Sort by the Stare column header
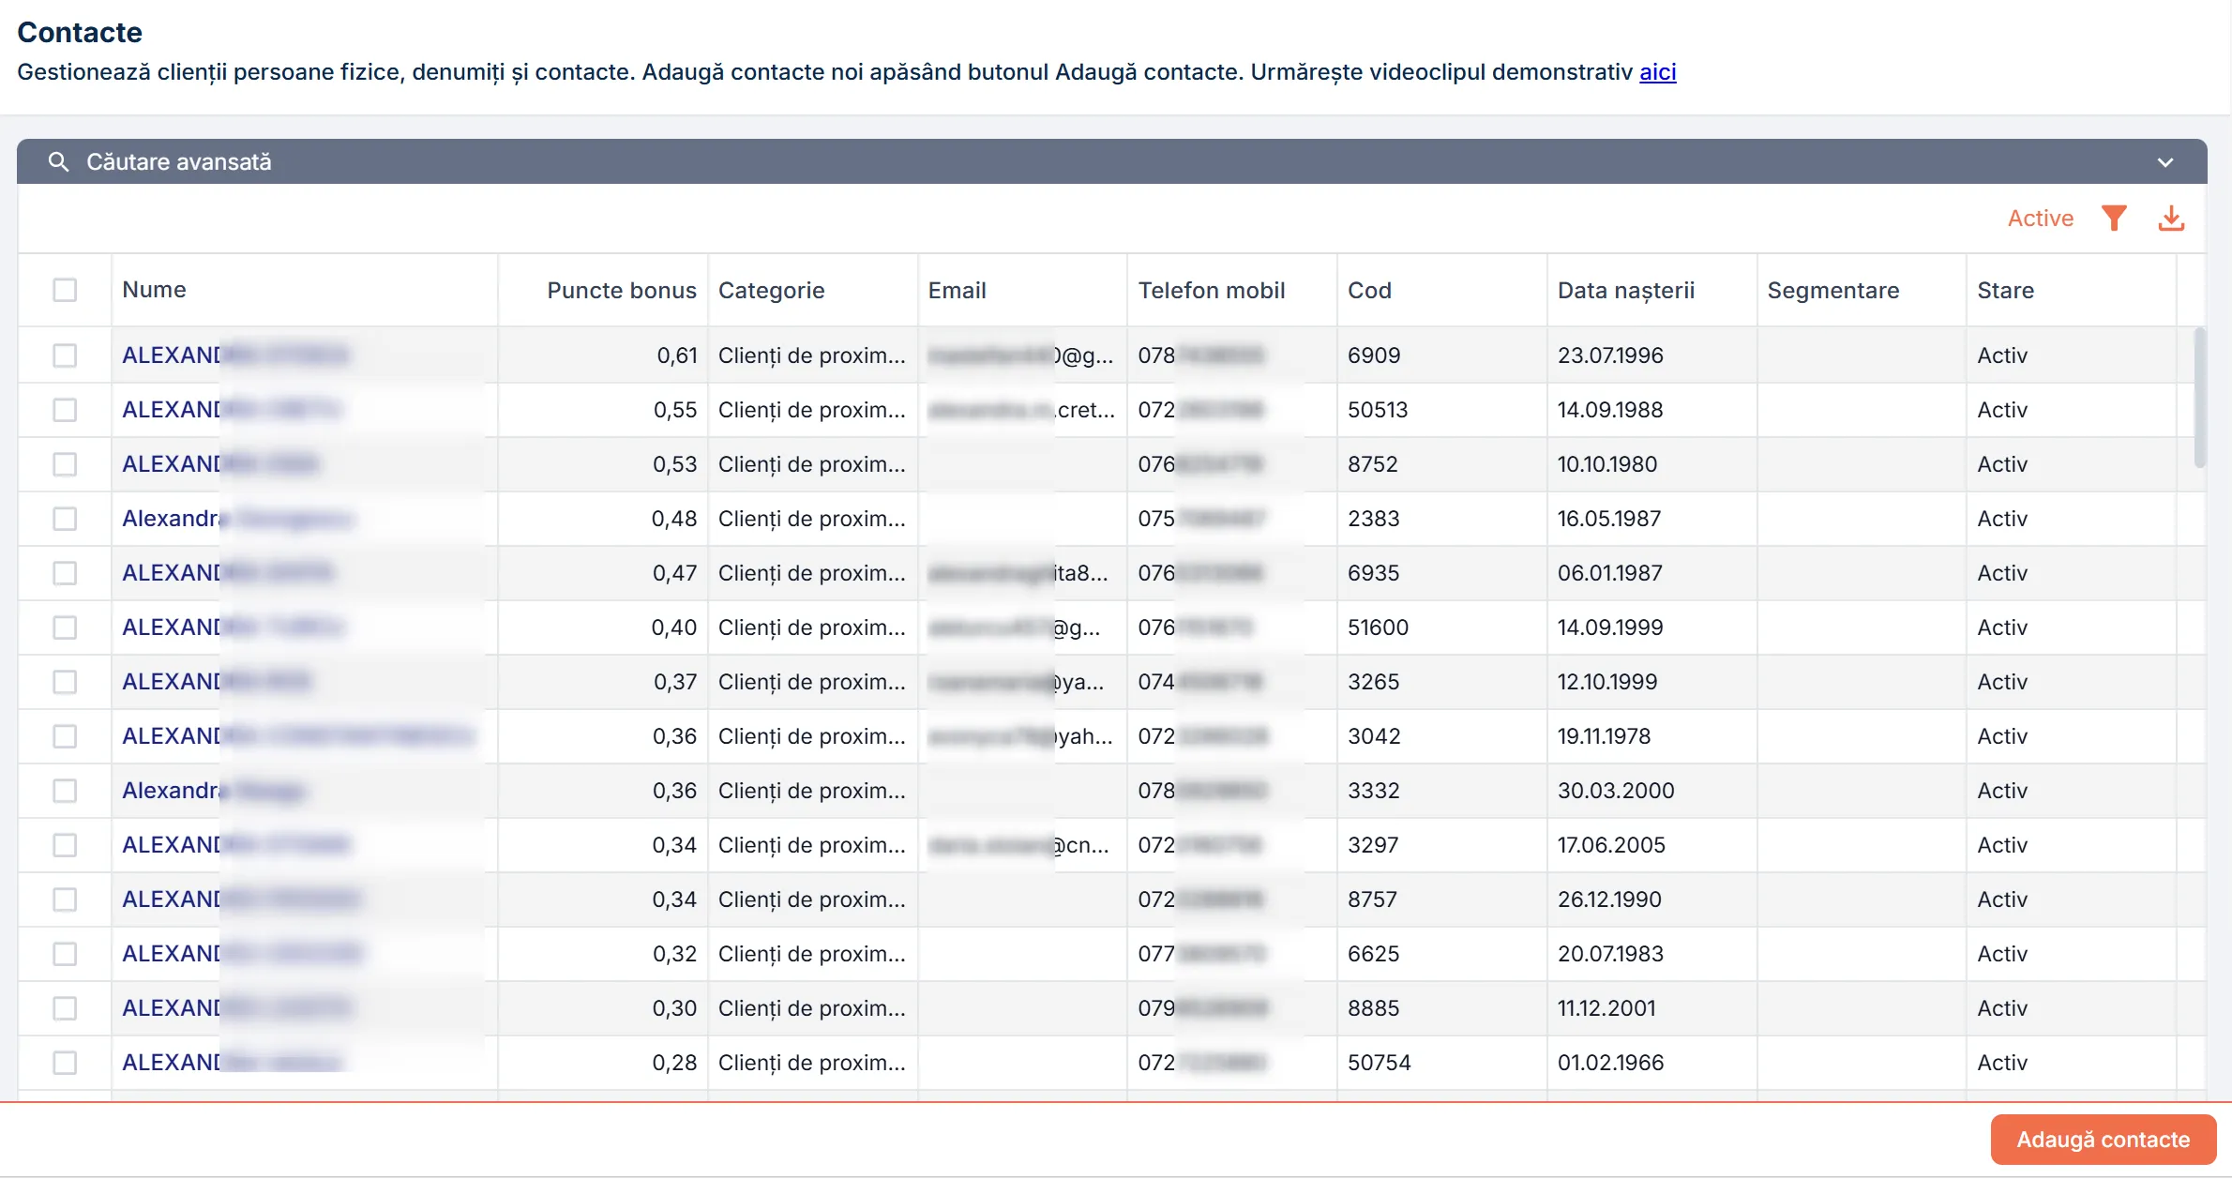 click(x=2005, y=291)
